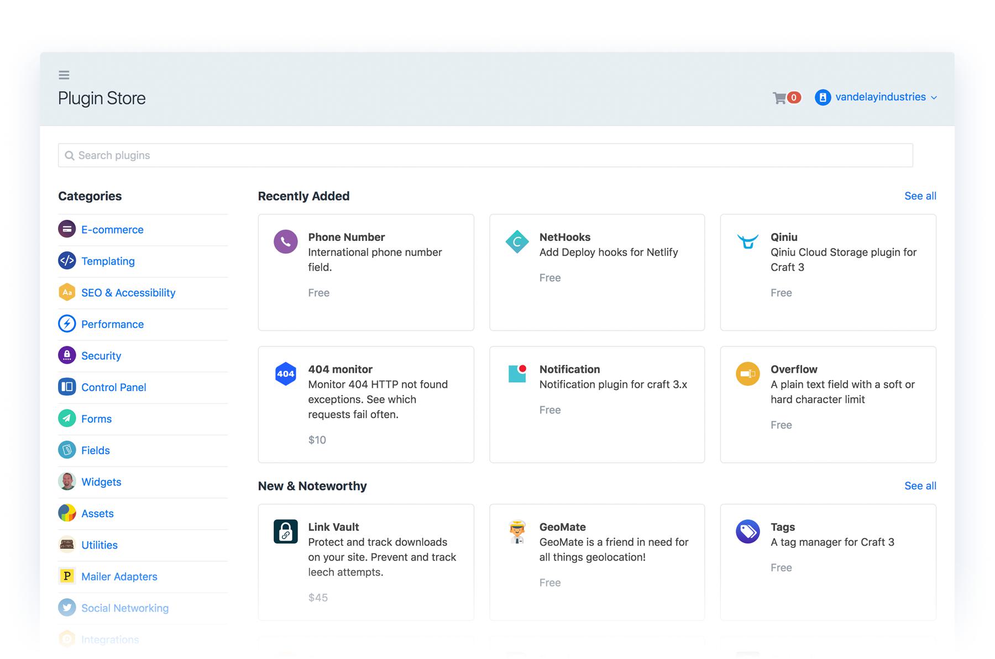Click the Tags plugin icon

pos(748,531)
